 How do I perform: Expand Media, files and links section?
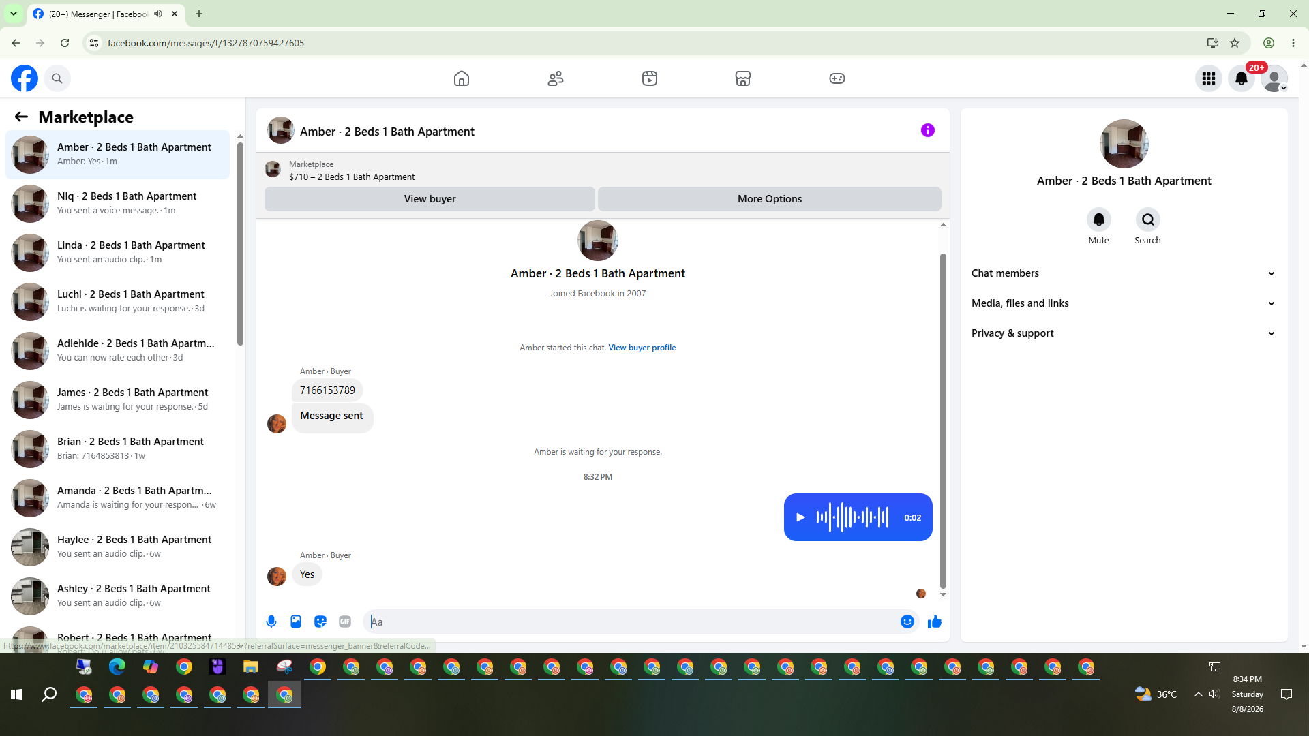1124,303
